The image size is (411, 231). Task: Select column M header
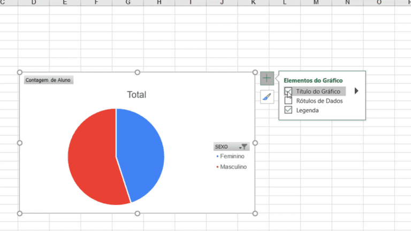316,3
